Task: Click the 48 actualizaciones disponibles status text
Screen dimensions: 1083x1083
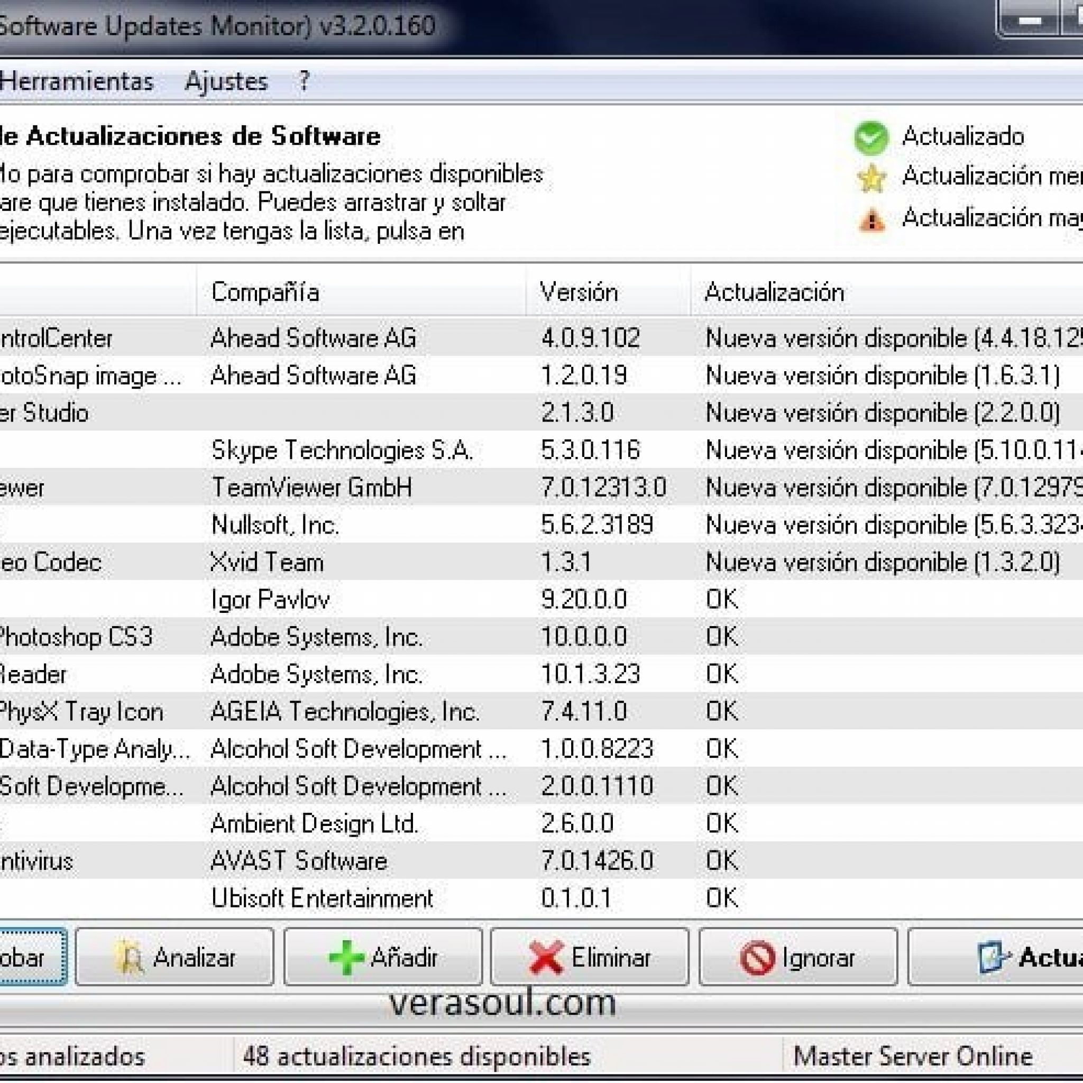Action: [x=417, y=1057]
